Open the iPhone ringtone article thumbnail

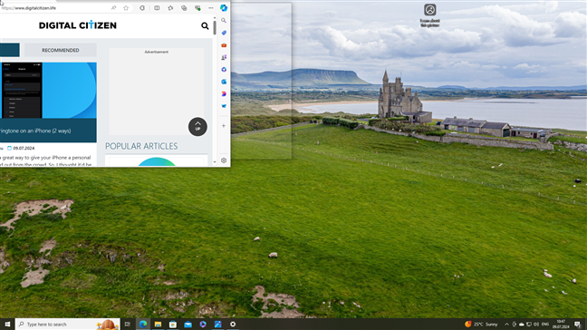[48, 91]
